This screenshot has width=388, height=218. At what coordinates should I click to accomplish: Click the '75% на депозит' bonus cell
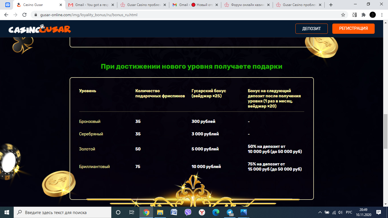(x=275, y=167)
